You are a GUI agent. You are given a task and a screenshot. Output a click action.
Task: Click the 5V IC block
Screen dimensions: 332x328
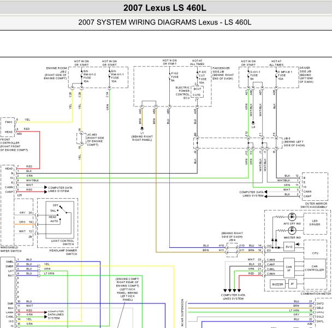point(289,247)
